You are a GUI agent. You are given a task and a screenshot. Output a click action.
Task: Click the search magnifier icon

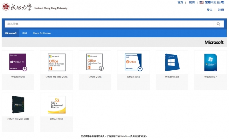click(x=218, y=24)
